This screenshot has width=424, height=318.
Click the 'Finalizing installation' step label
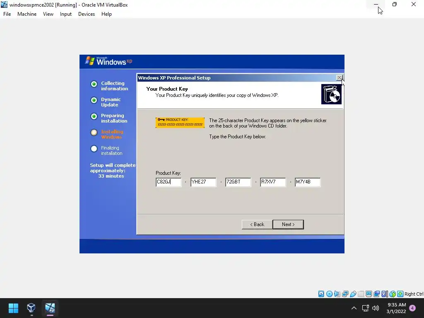[x=112, y=151]
